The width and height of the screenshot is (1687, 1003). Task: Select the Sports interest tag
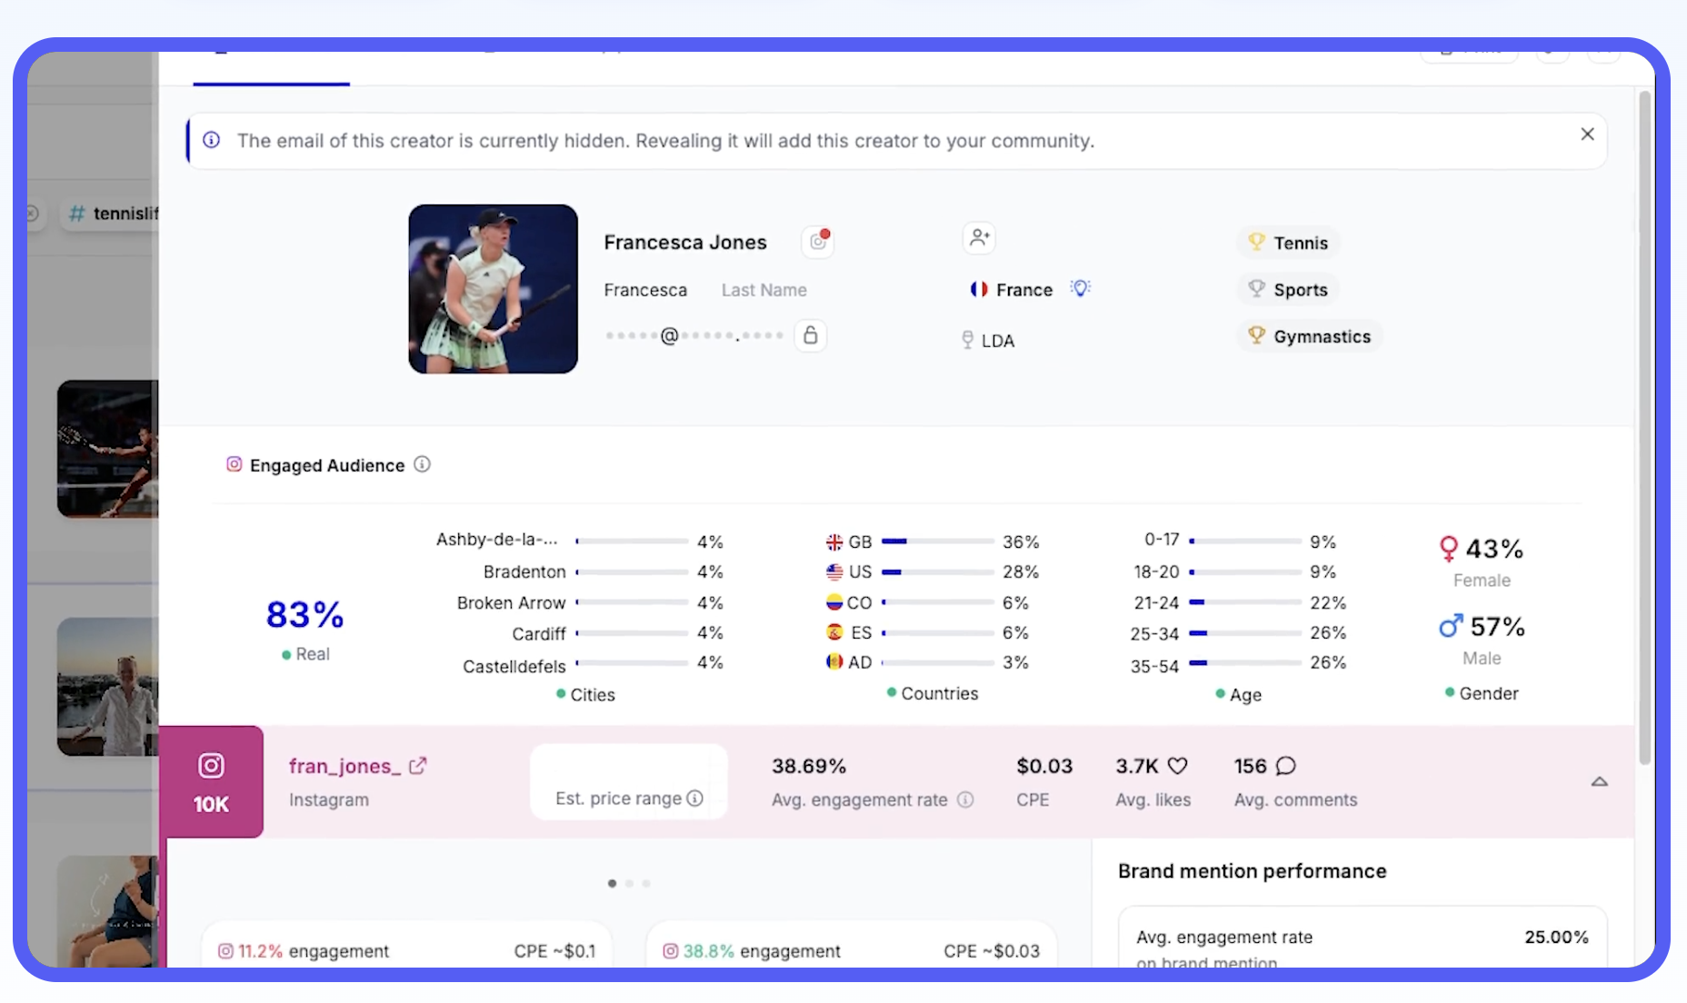[1287, 290]
